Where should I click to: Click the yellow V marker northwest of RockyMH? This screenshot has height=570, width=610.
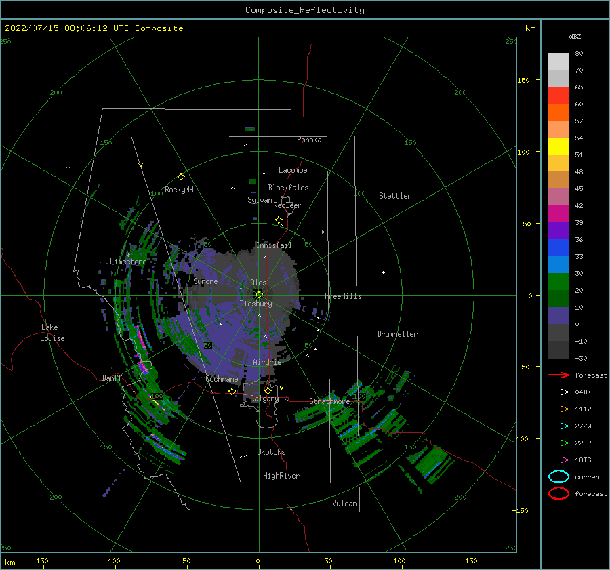(141, 165)
